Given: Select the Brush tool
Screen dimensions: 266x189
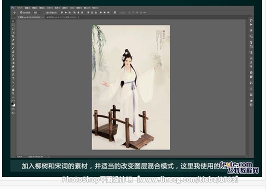Looking at the screenshot, I should 13,48.
